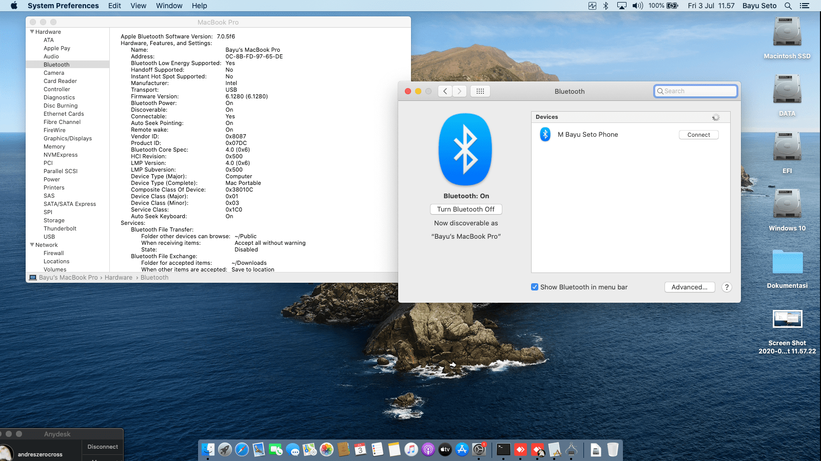The image size is (821, 461).
Task: Open Podcasts from the dock
Action: [428, 450]
